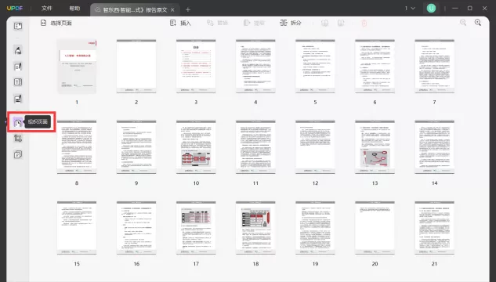
Task: Select page 10 thumbnail with flowchart
Action: tap(196, 147)
